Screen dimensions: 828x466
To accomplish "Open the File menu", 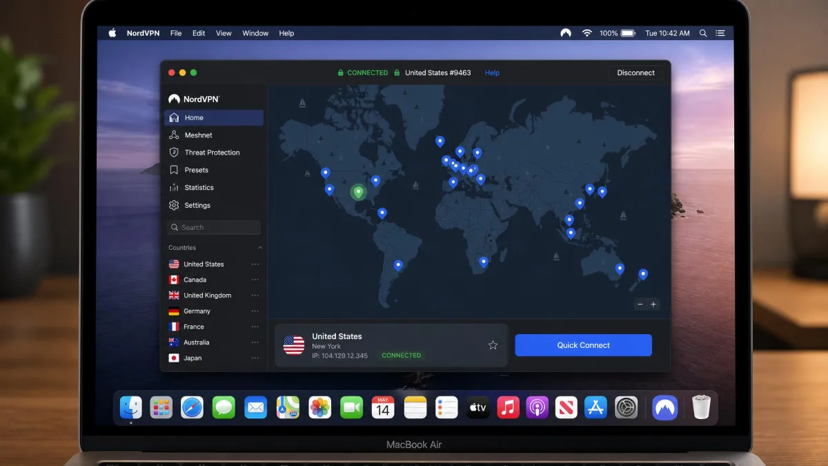I will point(176,33).
